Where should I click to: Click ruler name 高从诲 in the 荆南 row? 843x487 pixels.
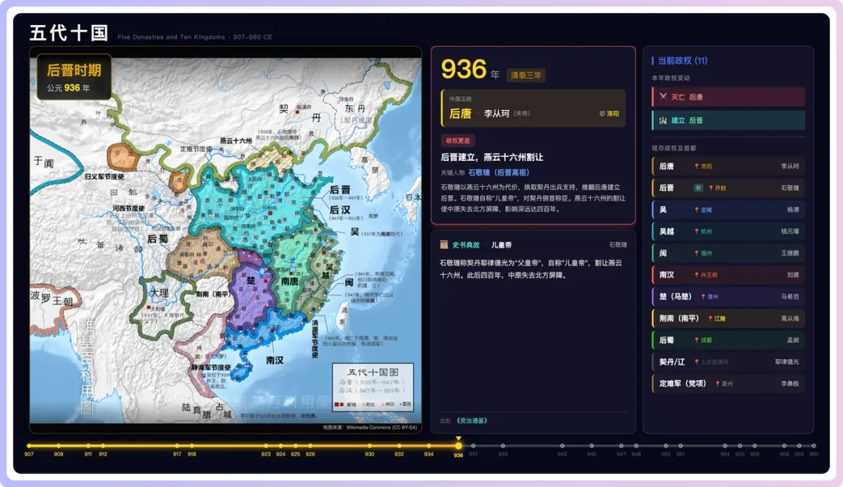click(x=790, y=318)
